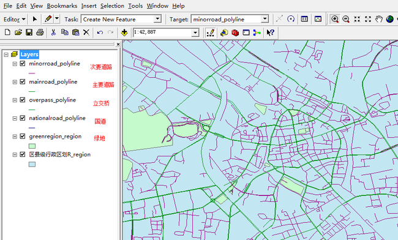Viewport: 398px width, 240px height.
Task: Collapse greenregion_region legend
Action: tap(15, 137)
